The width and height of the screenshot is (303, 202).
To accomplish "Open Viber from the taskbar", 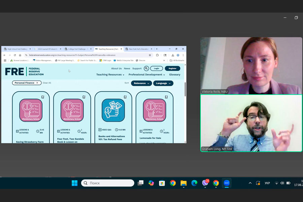I will [x=205, y=183].
